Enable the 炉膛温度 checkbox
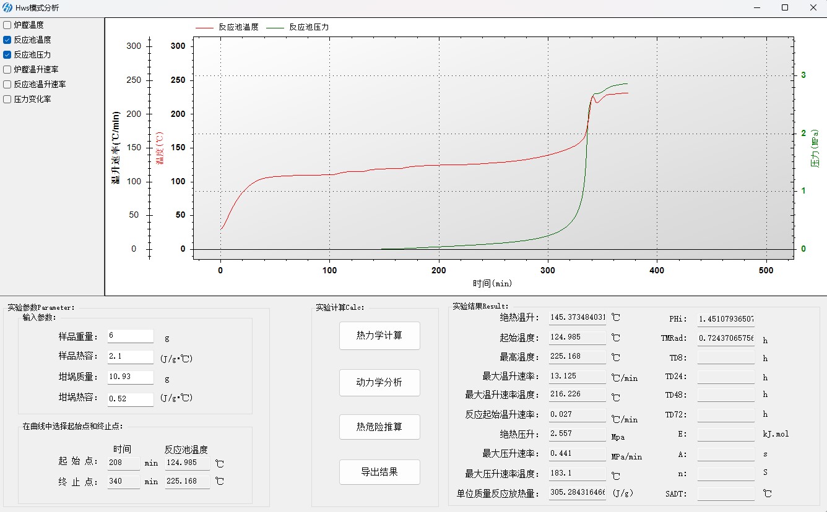This screenshot has height=512, width=827. 7,25
